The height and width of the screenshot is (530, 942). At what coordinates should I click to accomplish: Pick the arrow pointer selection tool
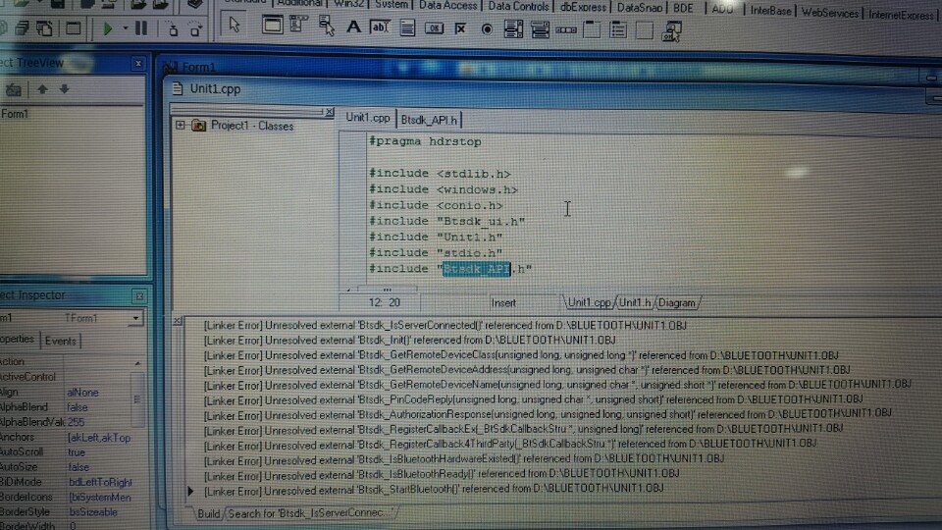pos(233,26)
